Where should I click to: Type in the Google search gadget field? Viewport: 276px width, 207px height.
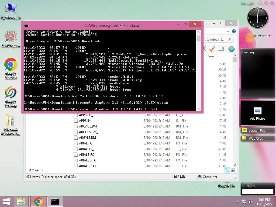257,192
